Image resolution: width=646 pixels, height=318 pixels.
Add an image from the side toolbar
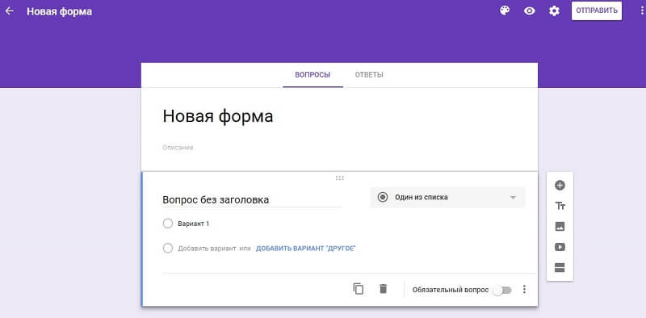(x=560, y=227)
